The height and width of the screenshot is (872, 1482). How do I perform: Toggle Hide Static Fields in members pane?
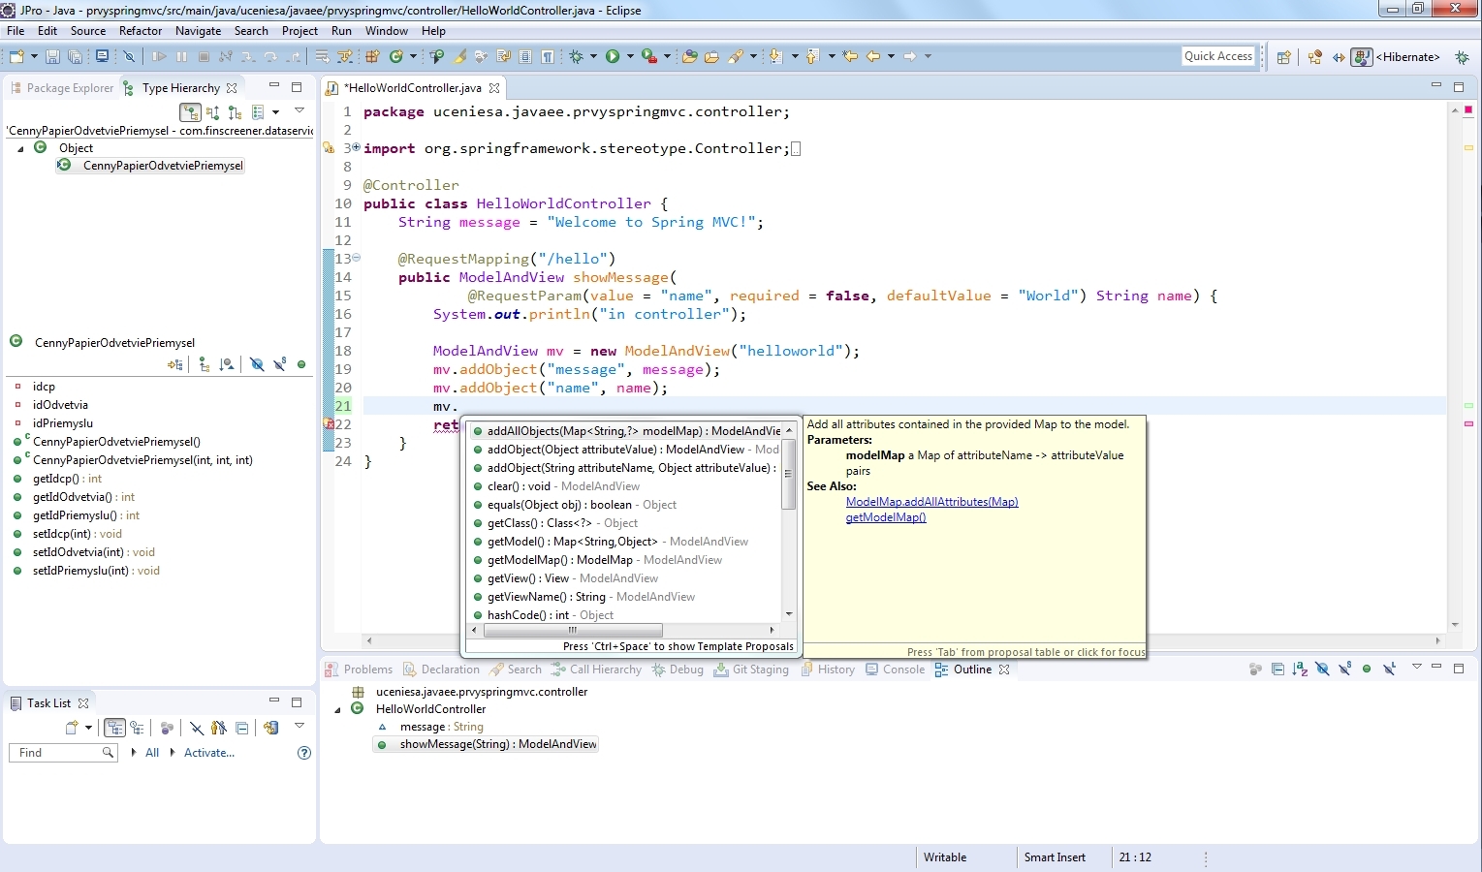[x=280, y=364]
